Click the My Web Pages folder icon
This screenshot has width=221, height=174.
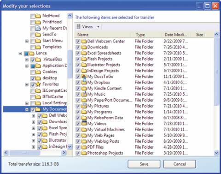84,135
